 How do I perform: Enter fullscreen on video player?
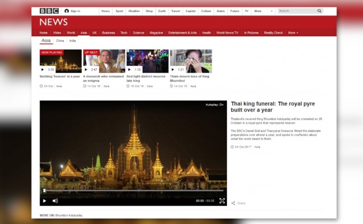tap(222, 201)
